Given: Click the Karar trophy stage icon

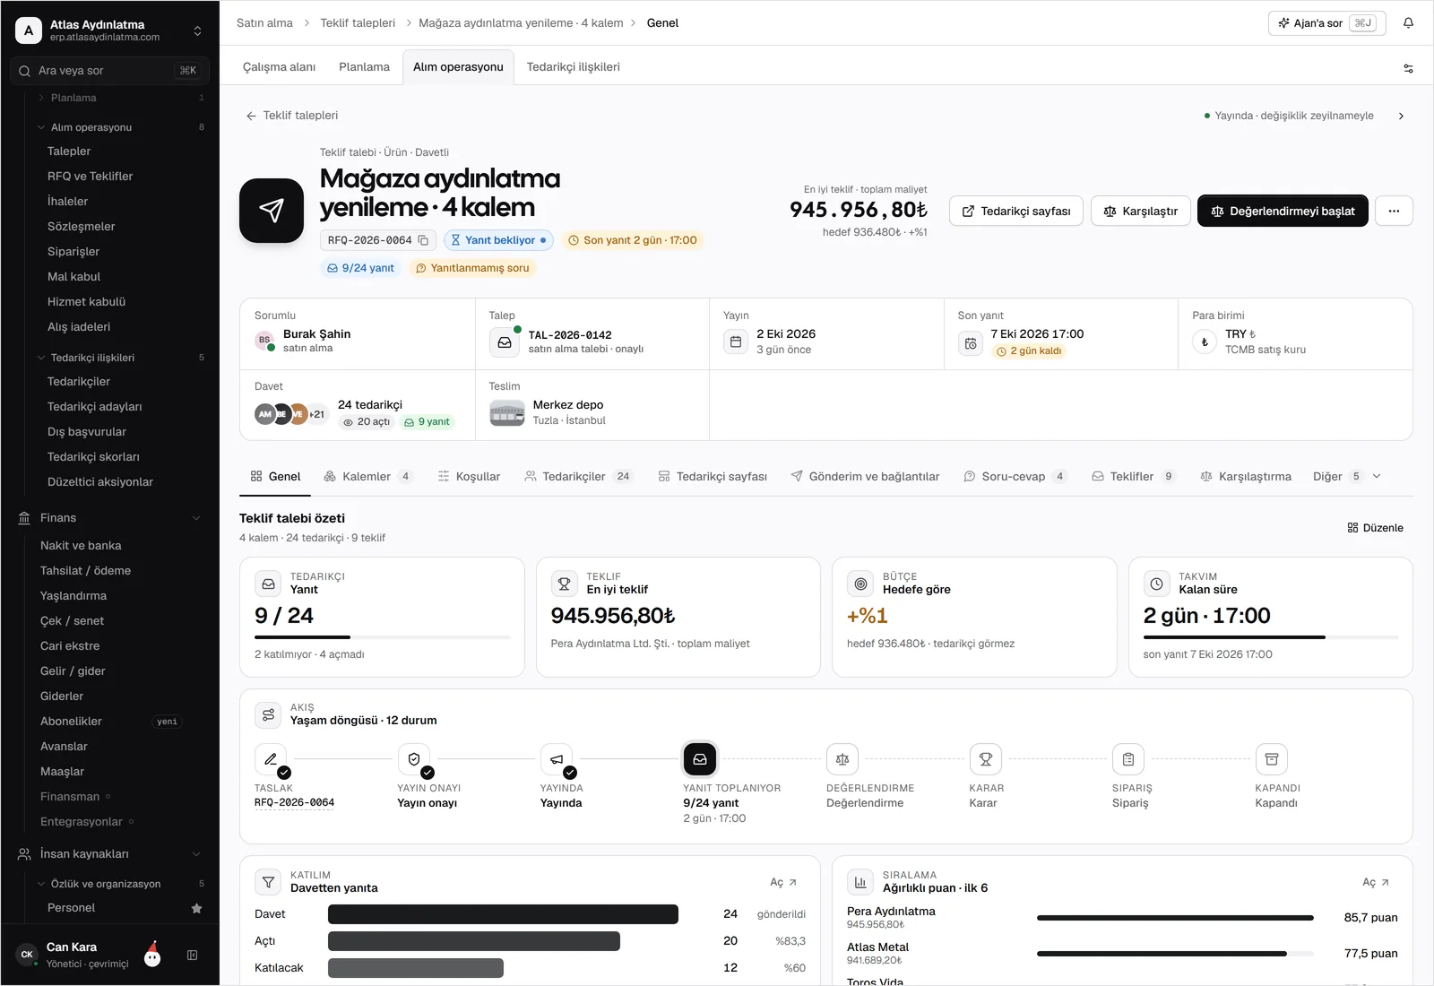Looking at the screenshot, I should click(x=986, y=759).
